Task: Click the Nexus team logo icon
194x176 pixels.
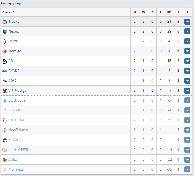Action: coord(5,31)
